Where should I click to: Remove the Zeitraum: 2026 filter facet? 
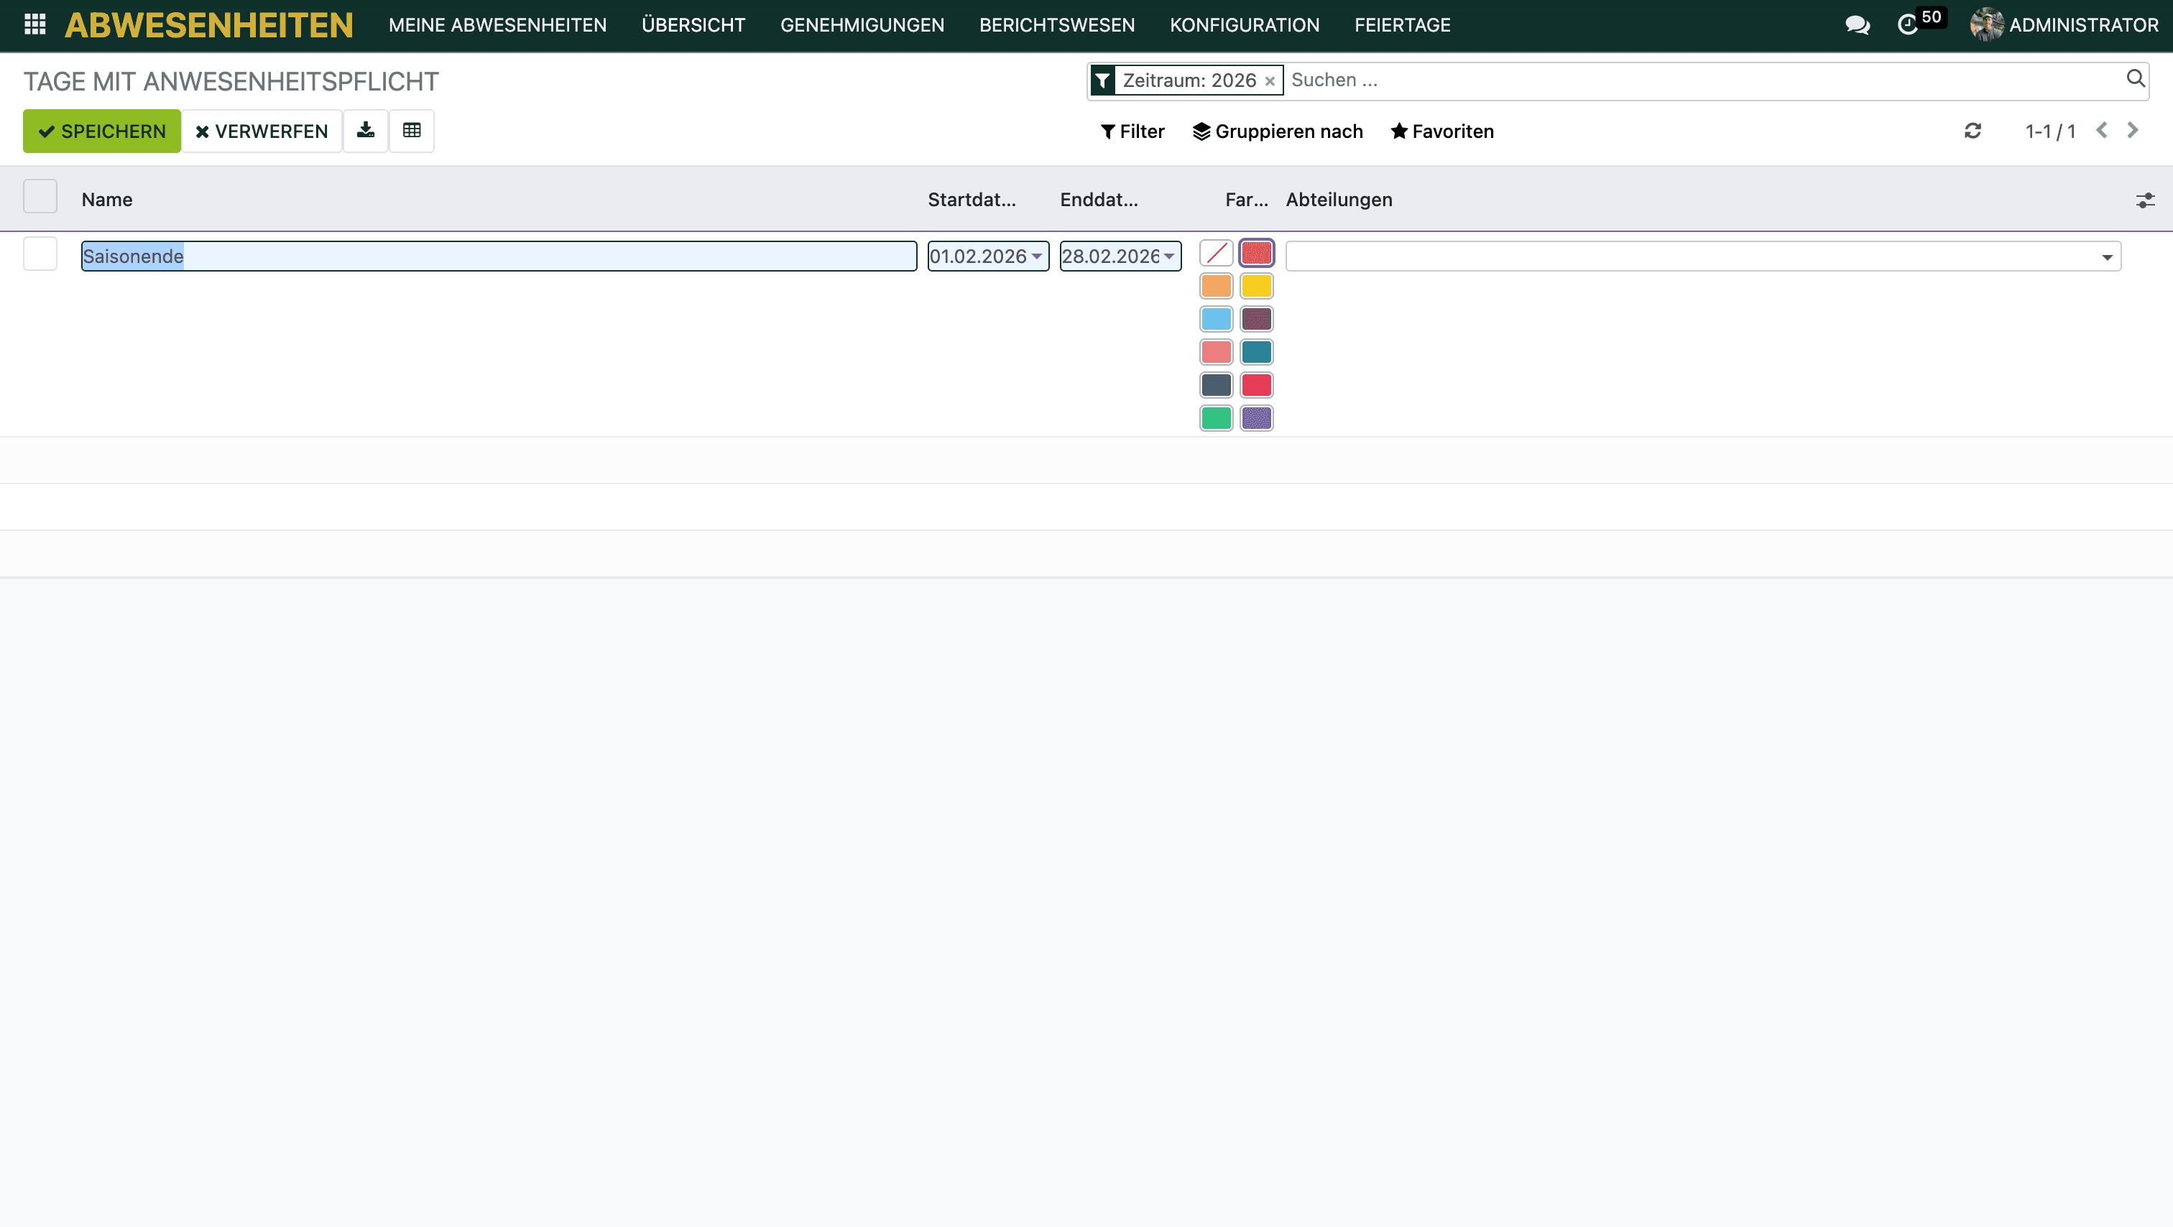(1270, 81)
